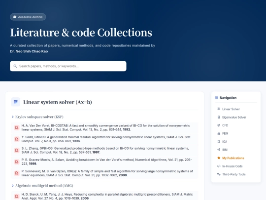Screen dimensions: 266x200
Task: Open PDF icon for Saad GMRES paper
Action: pyautogui.click(x=17, y=139)
